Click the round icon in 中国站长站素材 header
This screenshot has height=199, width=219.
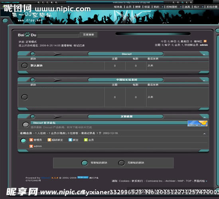tap(33, 80)
